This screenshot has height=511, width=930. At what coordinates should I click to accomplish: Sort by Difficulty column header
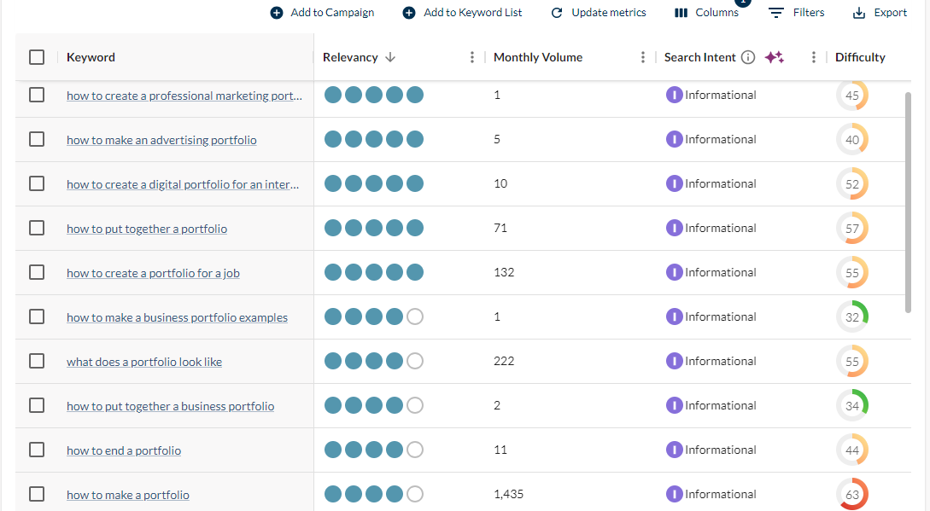click(x=860, y=57)
